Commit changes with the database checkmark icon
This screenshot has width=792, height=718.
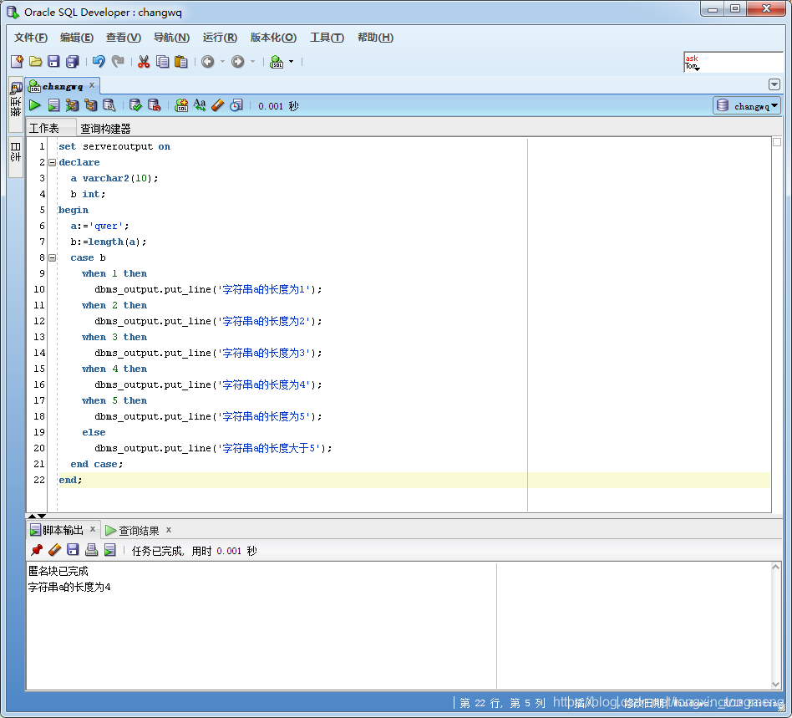click(135, 105)
